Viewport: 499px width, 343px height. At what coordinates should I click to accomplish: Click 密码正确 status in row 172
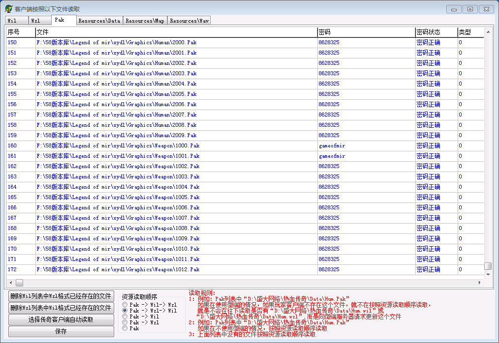click(x=428, y=270)
